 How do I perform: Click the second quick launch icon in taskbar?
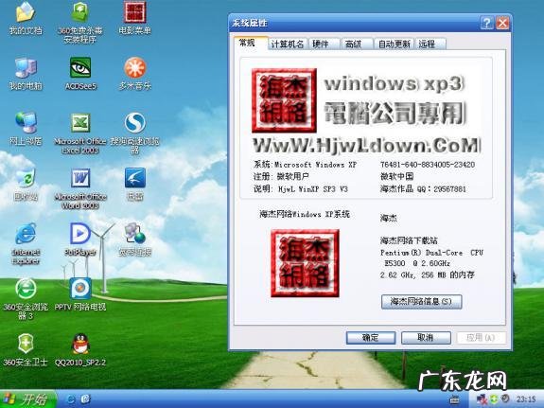coord(85,399)
